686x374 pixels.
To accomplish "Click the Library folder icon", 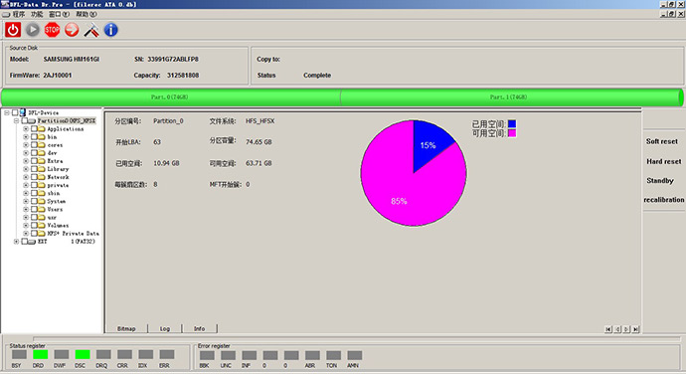I will (42, 169).
